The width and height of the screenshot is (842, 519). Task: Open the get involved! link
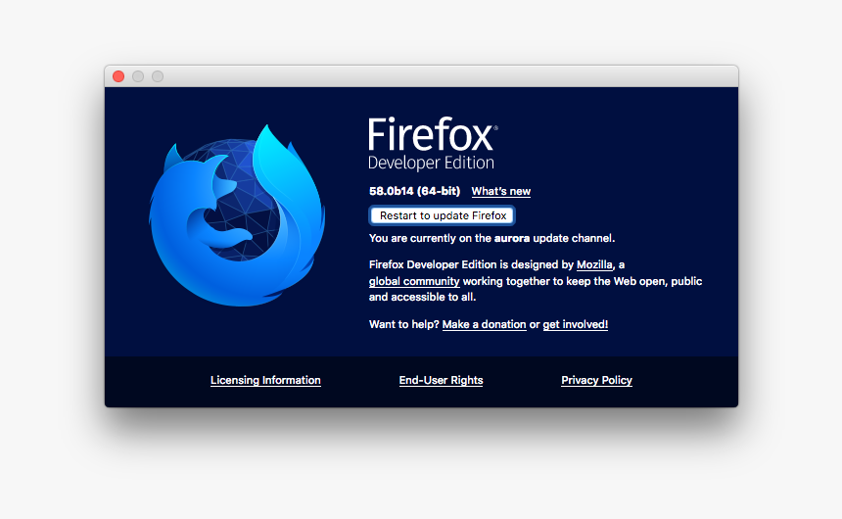[575, 324]
